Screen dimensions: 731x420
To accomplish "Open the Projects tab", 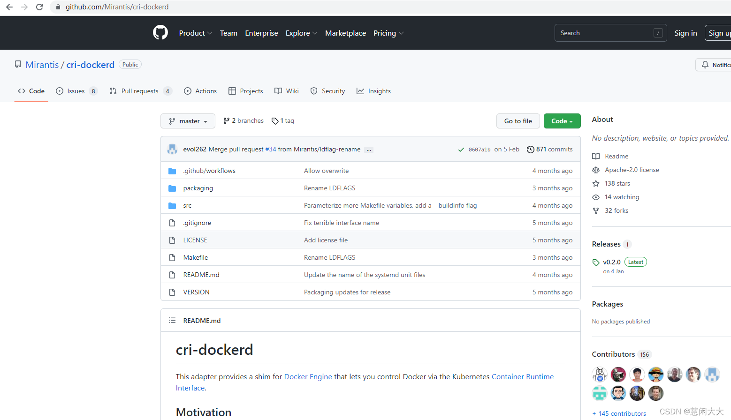I will 245,91.
